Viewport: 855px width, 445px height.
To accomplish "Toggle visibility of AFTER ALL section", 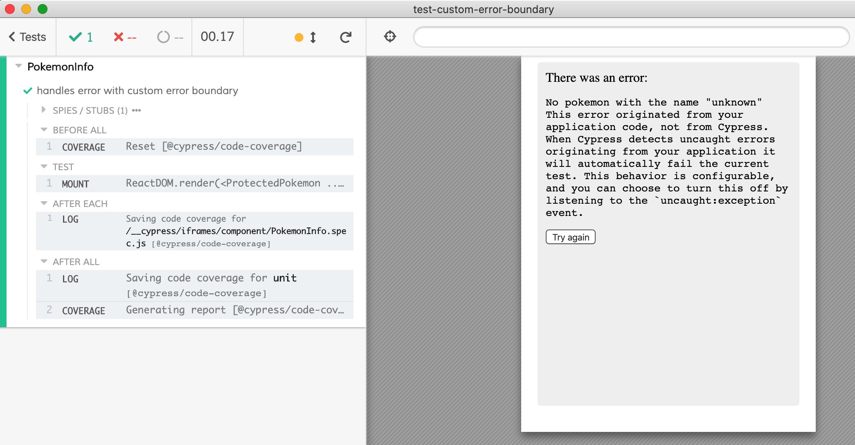I will click(45, 261).
